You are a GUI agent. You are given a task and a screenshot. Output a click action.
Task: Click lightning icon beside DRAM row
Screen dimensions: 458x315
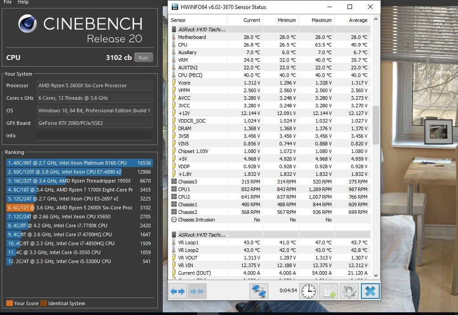coord(174,128)
